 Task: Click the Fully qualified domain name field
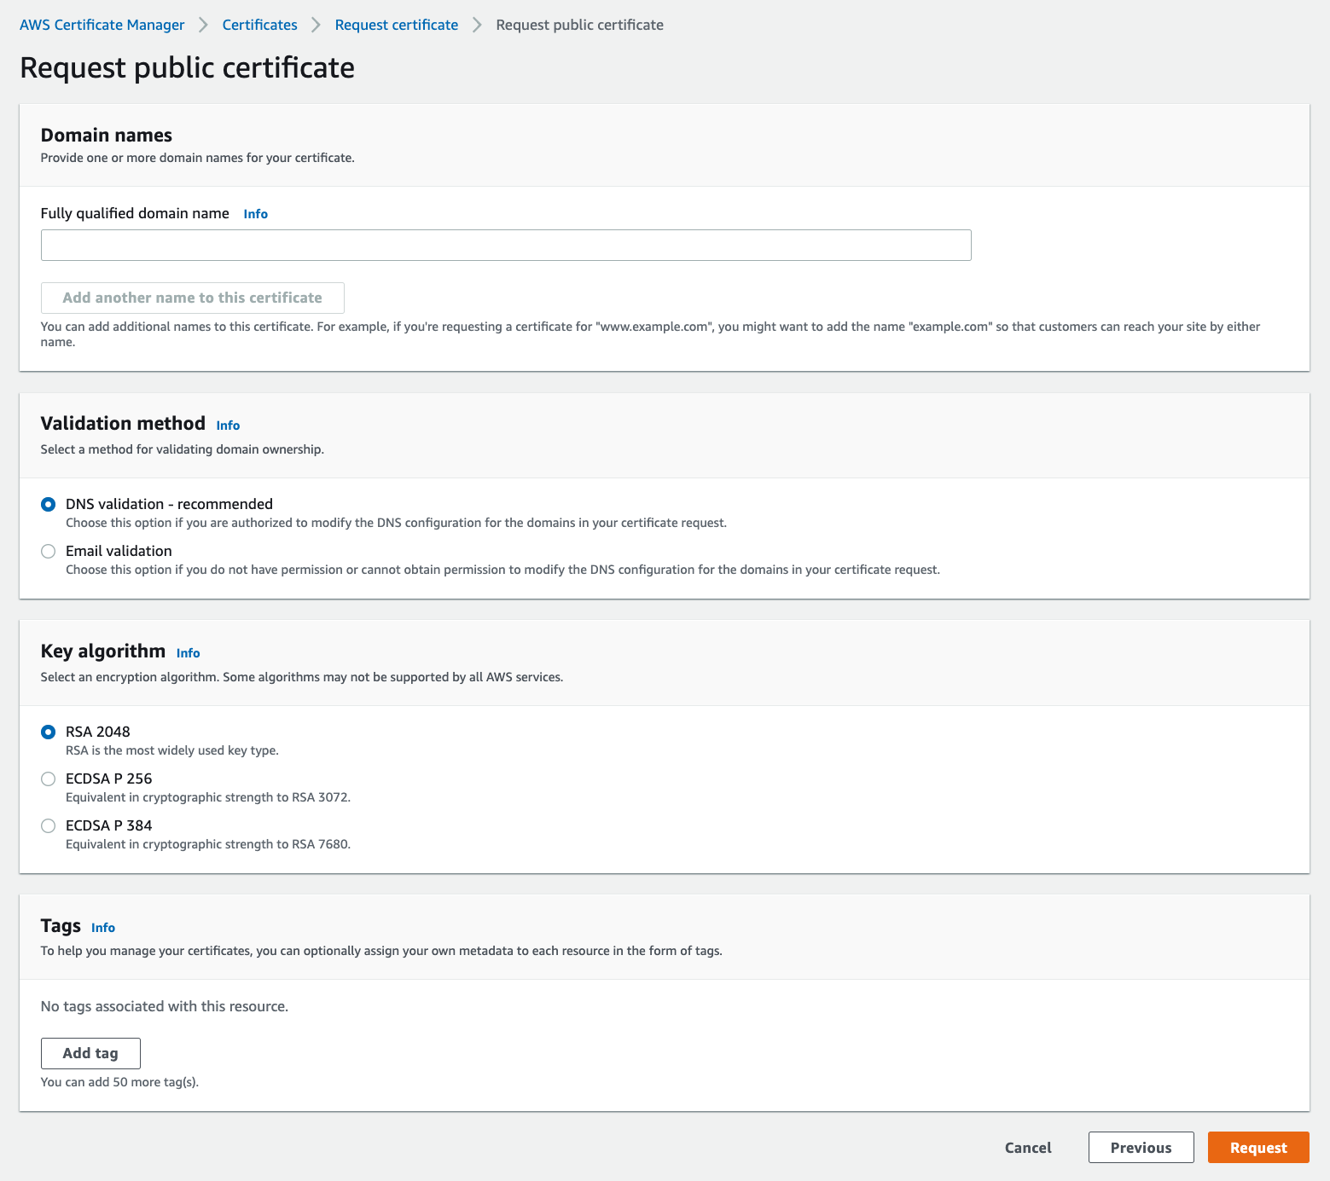[505, 245]
